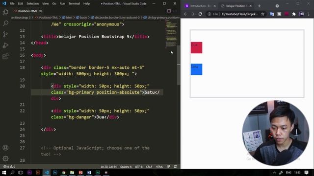314x176 pixels.
Task: Close the belajar Position browser tab
Action: (x=250, y=6)
